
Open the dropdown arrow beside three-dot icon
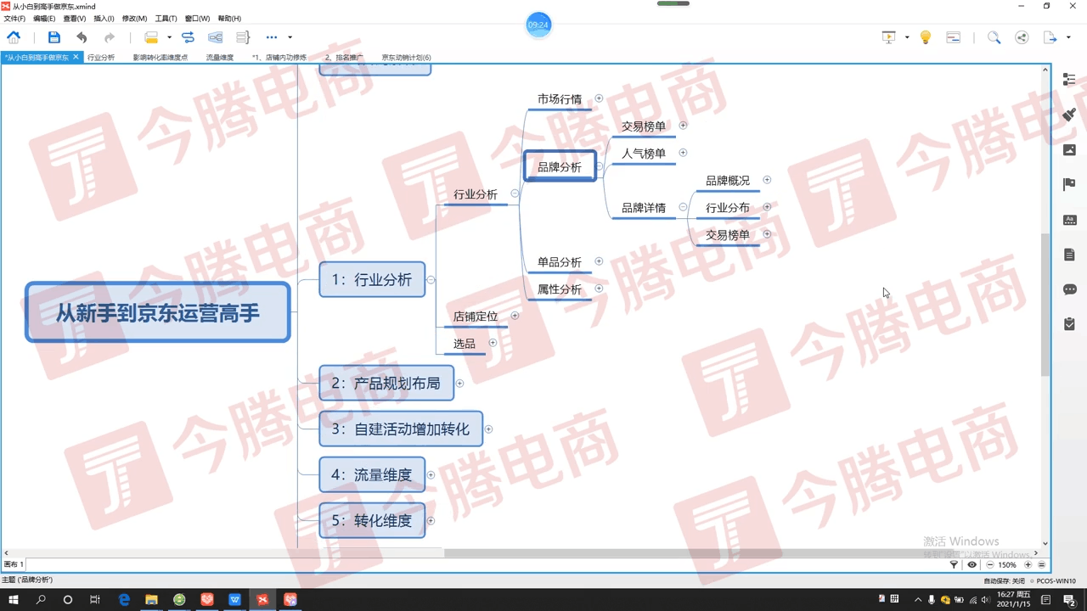click(290, 37)
